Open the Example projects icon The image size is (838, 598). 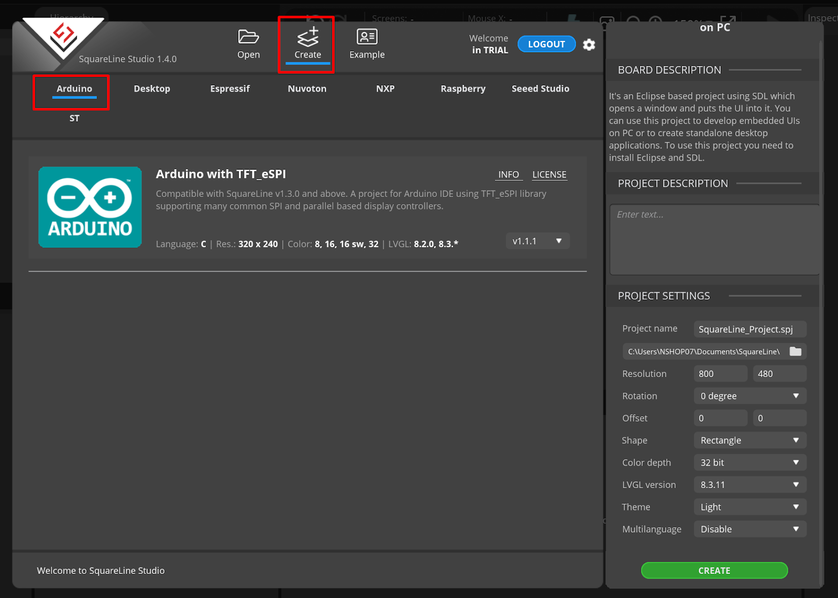coord(367,44)
